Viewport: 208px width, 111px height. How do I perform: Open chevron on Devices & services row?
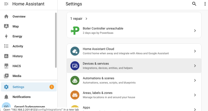click(x=195, y=66)
